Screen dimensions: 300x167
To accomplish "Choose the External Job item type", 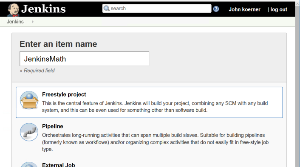I will [149, 164].
